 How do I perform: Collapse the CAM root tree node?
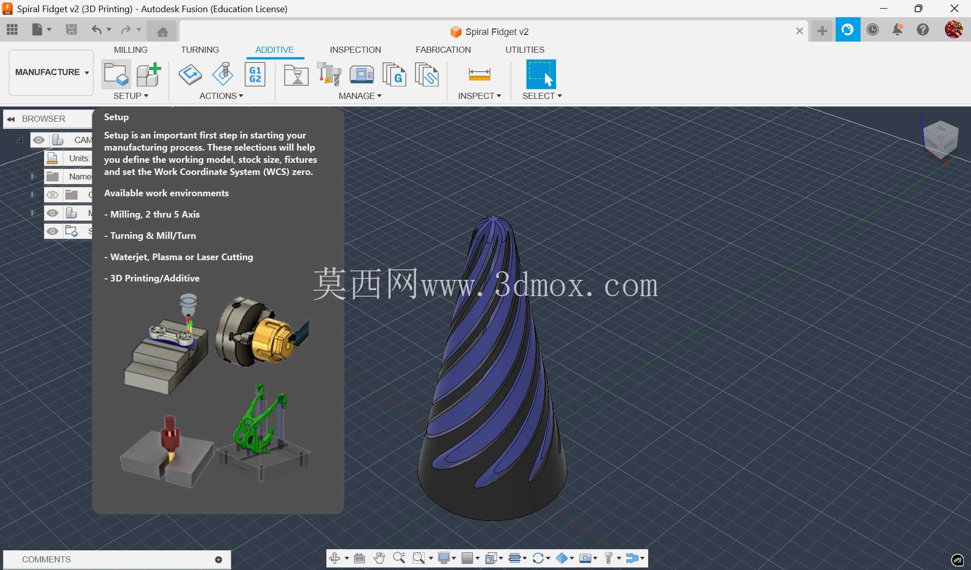[20, 140]
